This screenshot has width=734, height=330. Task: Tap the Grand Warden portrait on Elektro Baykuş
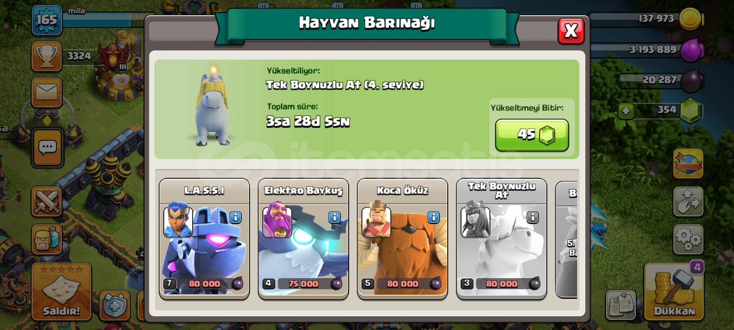coord(277,222)
